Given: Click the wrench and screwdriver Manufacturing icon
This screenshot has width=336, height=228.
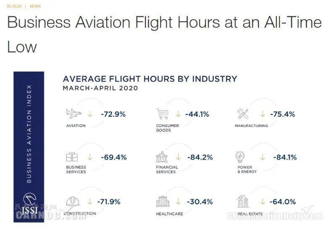Looking at the screenshot, I should pyautogui.click(x=243, y=114).
